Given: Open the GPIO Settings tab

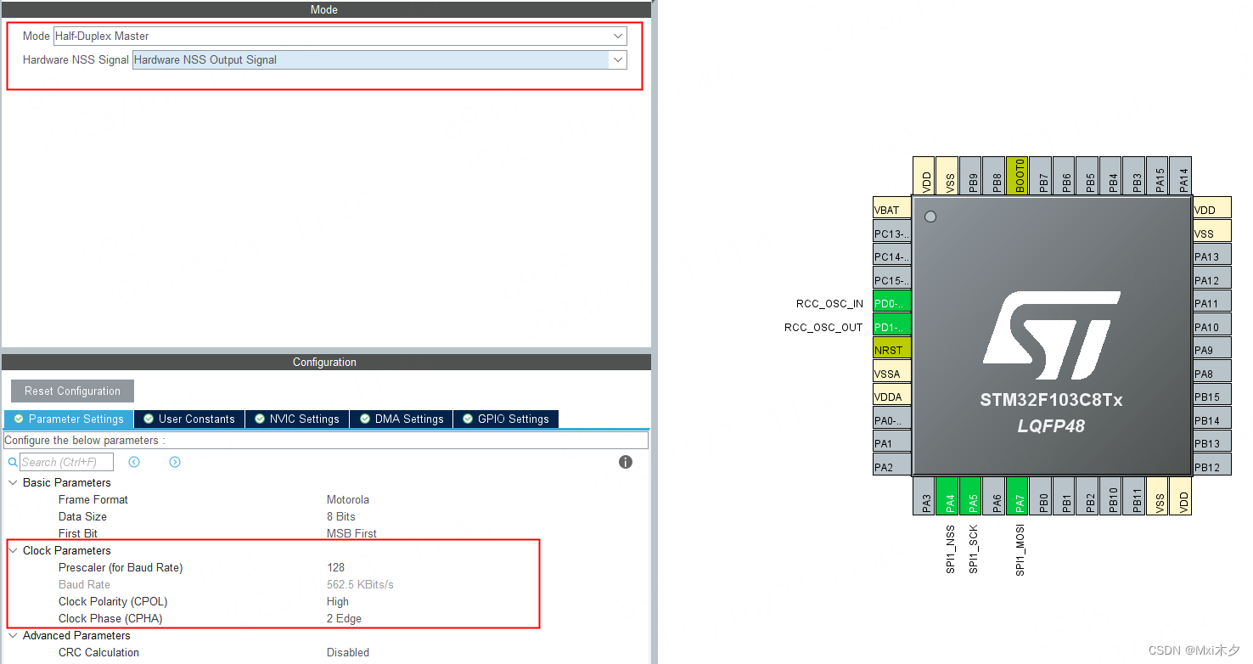Looking at the screenshot, I should coord(505,419).
